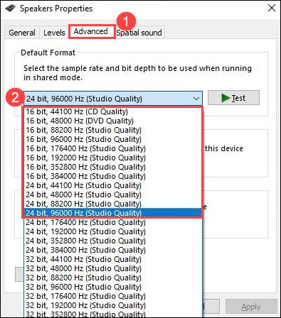The image size is (281, 318).
Task: Pick 32 bit, 96000 Hz (Studio Quality)
Action: (x=113, y=287)
